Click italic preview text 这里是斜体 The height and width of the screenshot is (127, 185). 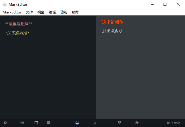coord(112,31)
